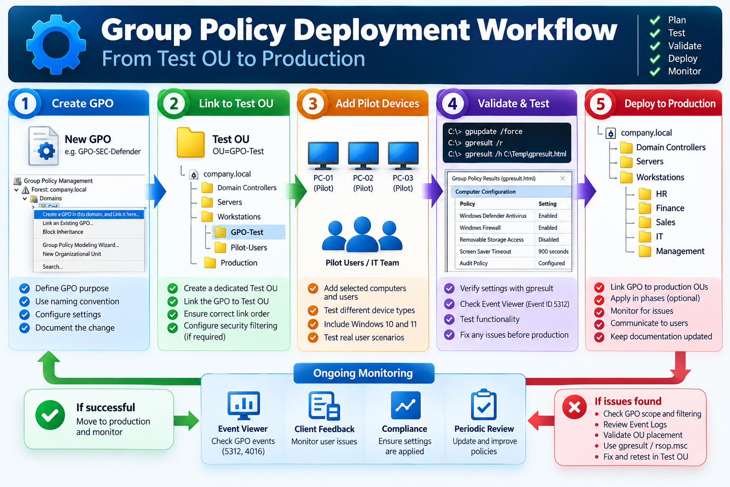Toggle the Monitor for issues check
The height and width of the screenshot is (487, 730).
click(x=600, y=312)
